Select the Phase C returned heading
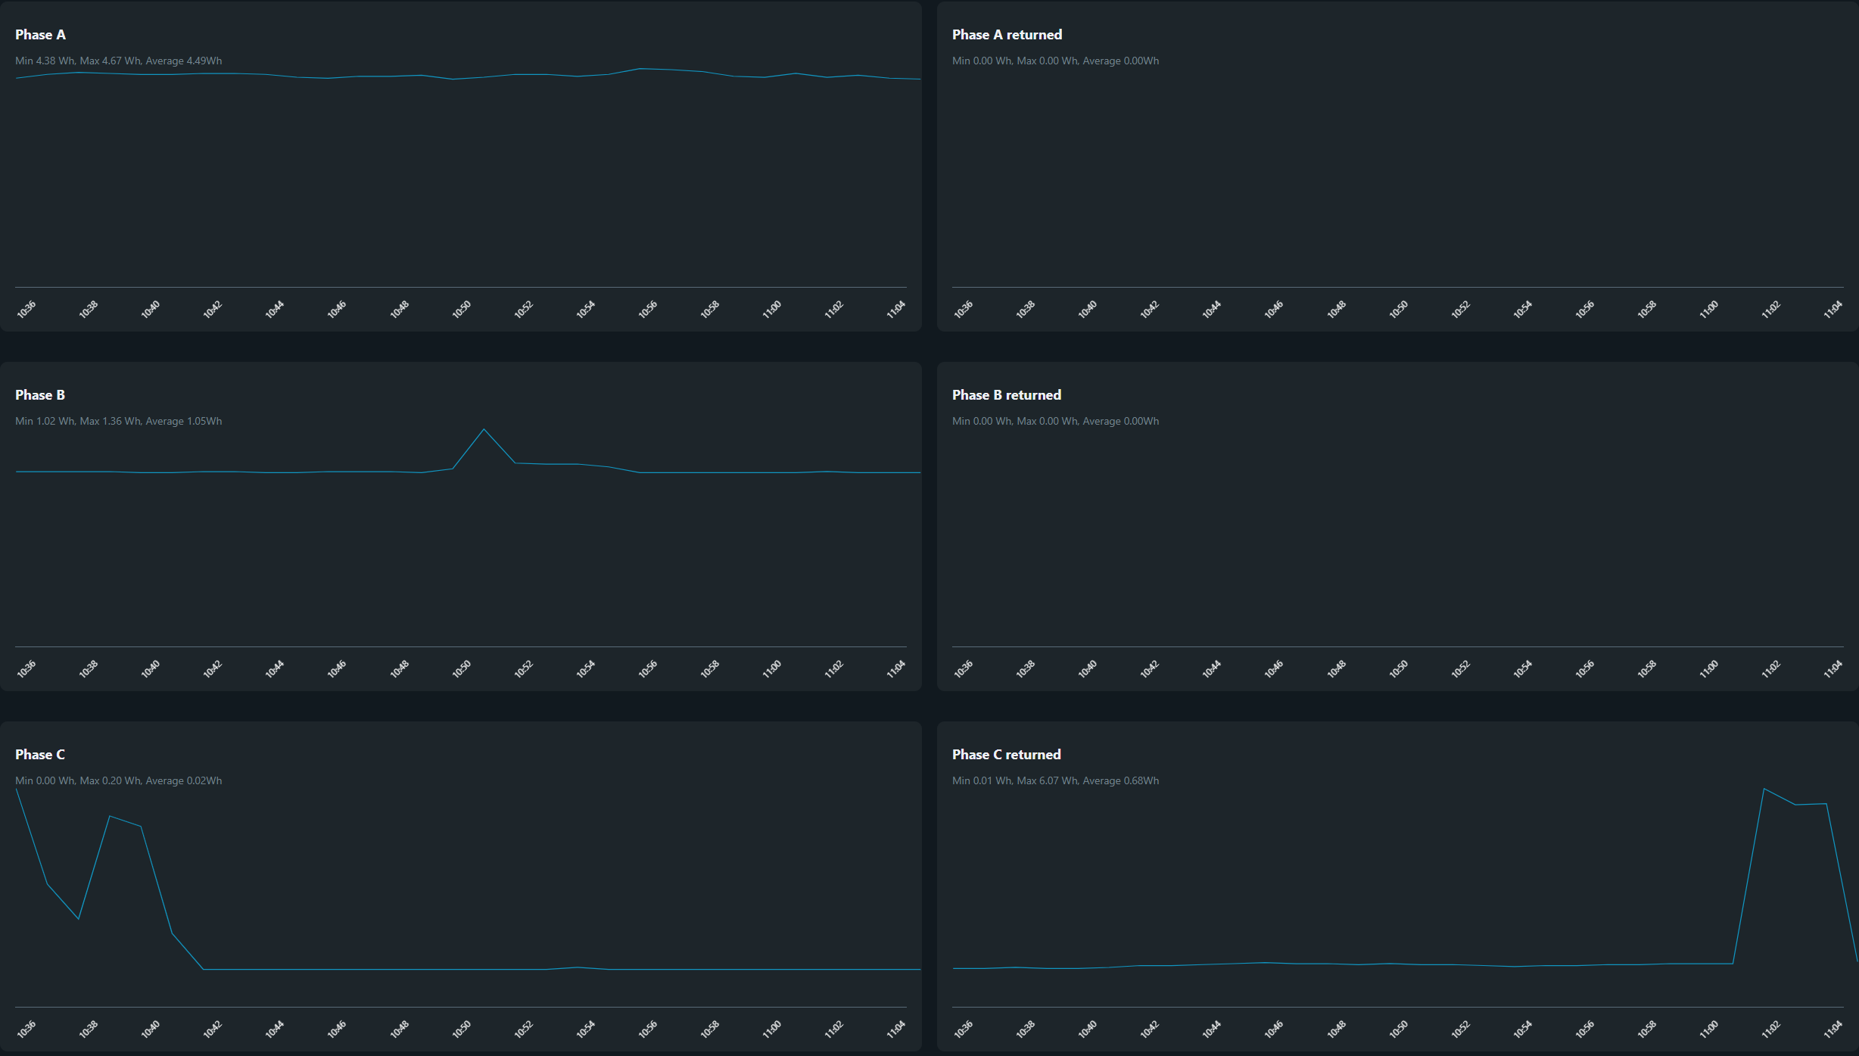This screenshot has width=1859, height=1056. pyautogui.click(x=1006, y=755)
